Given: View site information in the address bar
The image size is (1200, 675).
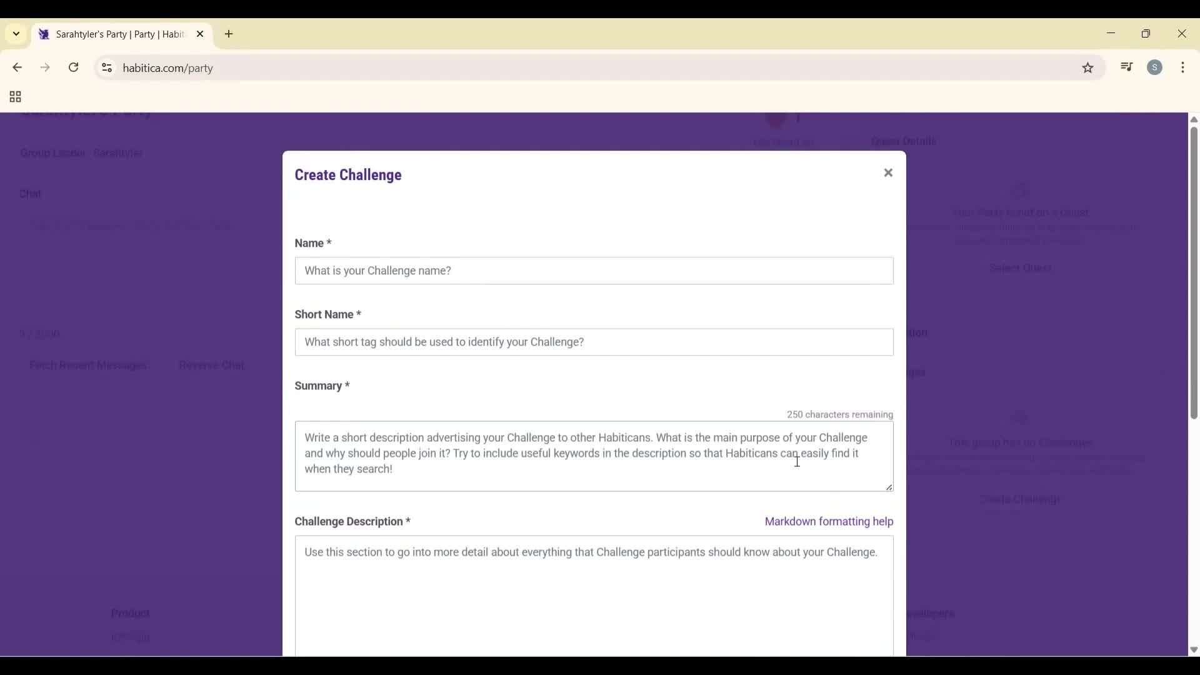Looking at the screenshot, I should coord(106,68).
